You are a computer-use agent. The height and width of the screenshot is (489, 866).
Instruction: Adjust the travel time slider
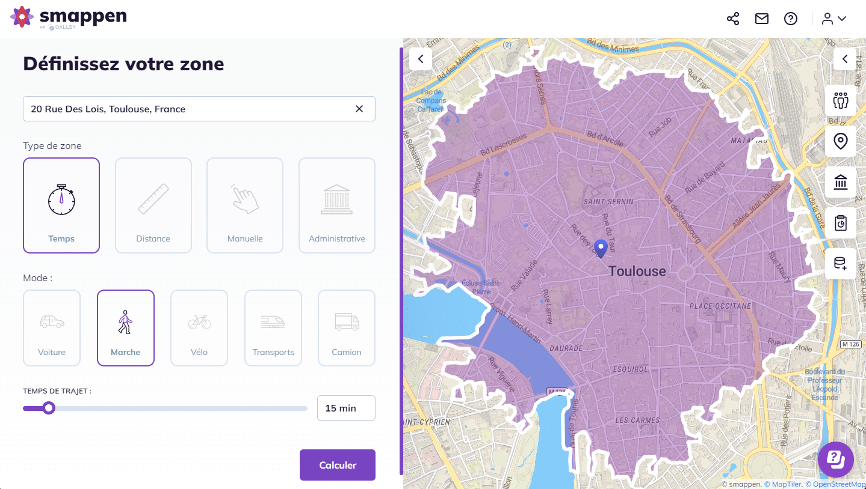[48, 408]
